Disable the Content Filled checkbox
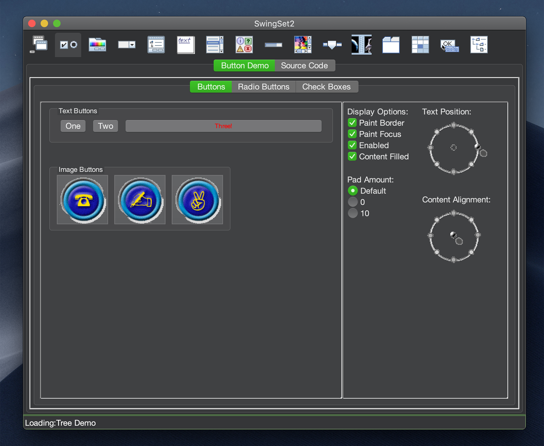The image size is (544, 446). (352, 157)
